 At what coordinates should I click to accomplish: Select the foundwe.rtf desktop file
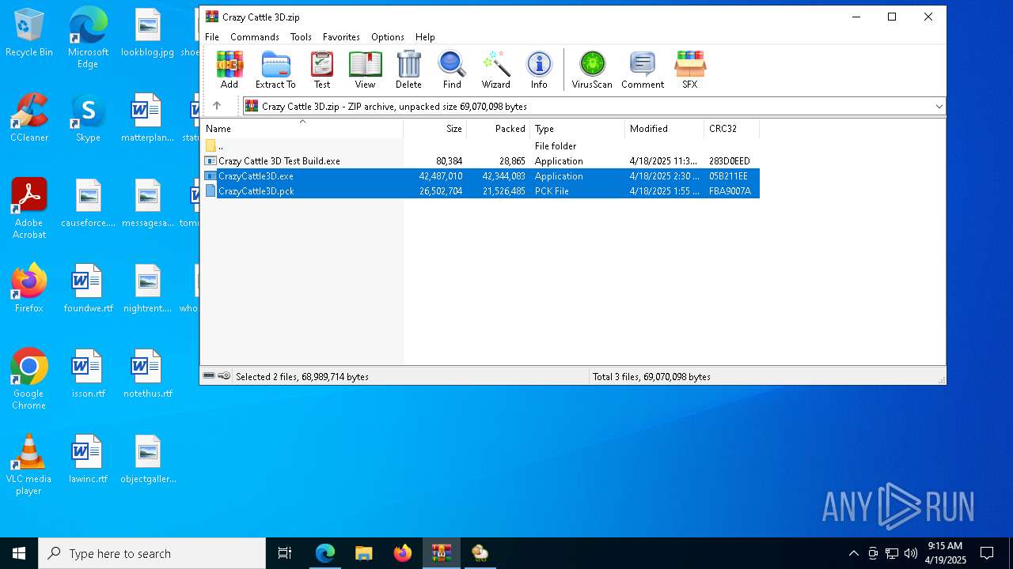[88, 289]
